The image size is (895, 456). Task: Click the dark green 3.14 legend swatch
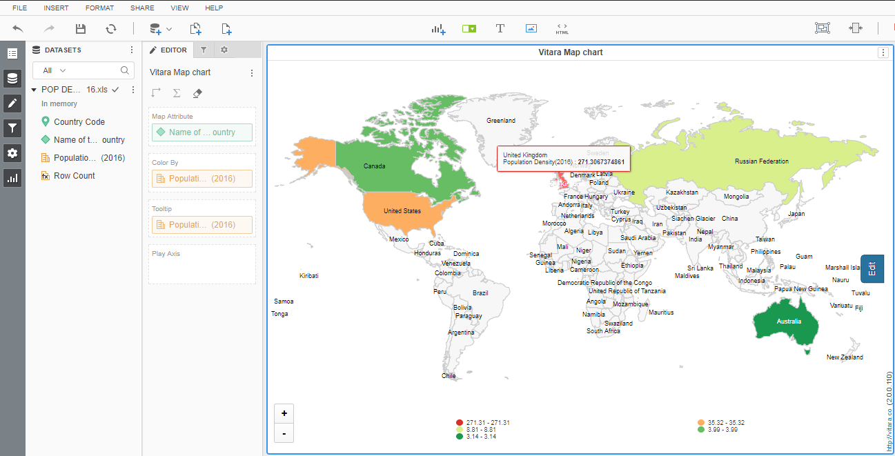(x=460, y=437)
